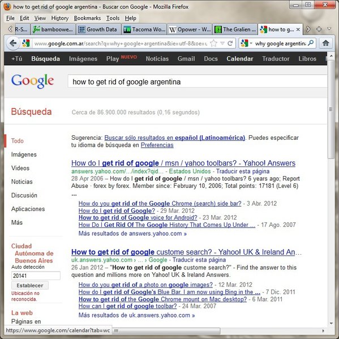Click the scroll-up arrow at top right

tap(331, 56)
